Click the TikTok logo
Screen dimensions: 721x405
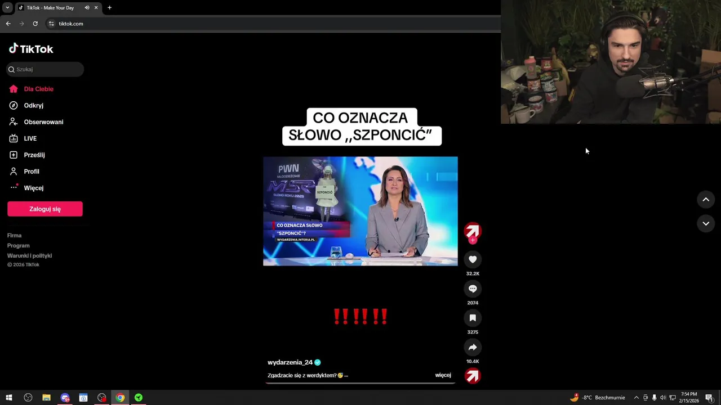[31, 49]
